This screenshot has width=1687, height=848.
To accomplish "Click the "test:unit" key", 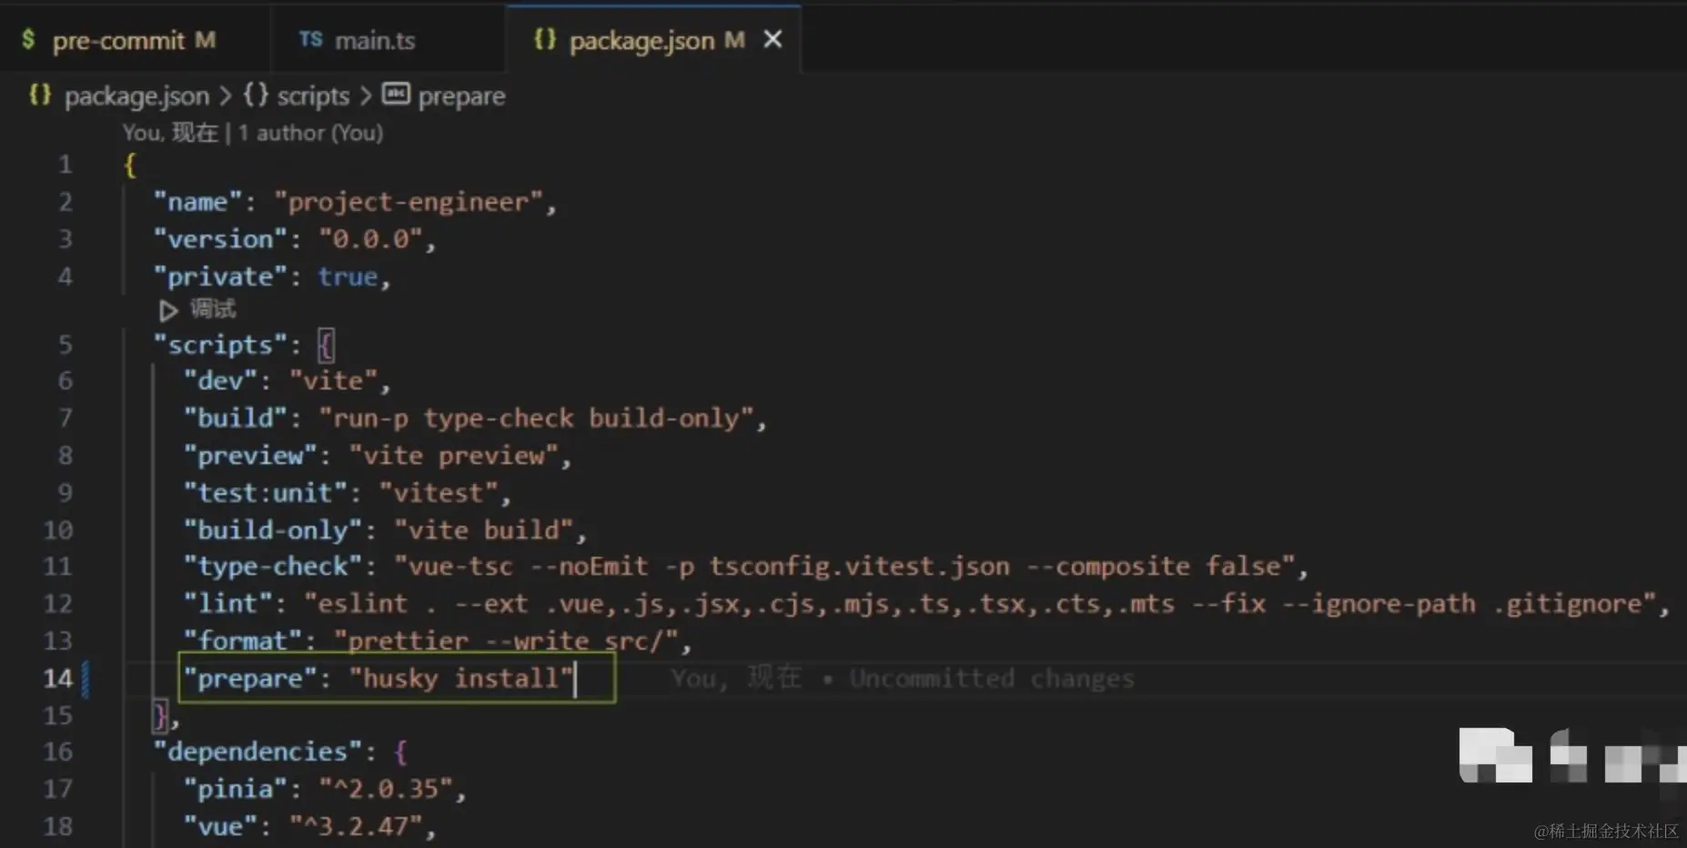I will (x=266, y=493).
